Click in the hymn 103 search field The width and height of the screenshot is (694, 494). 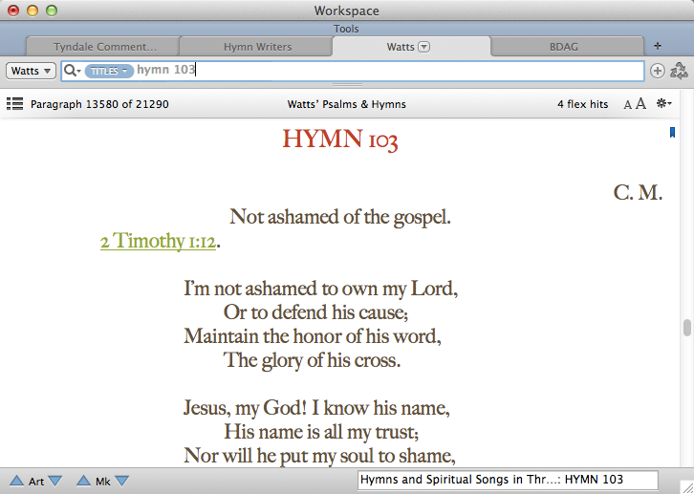point(353,71)
